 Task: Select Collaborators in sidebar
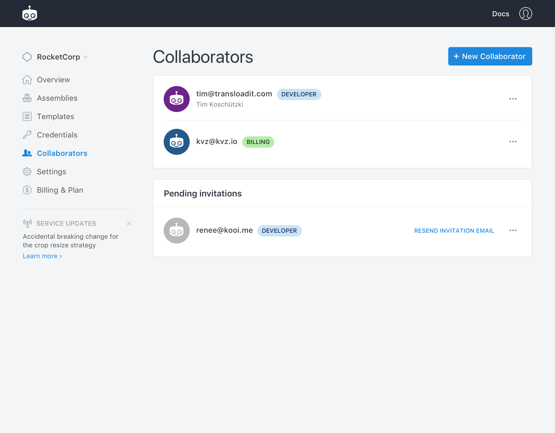point(62,153)
